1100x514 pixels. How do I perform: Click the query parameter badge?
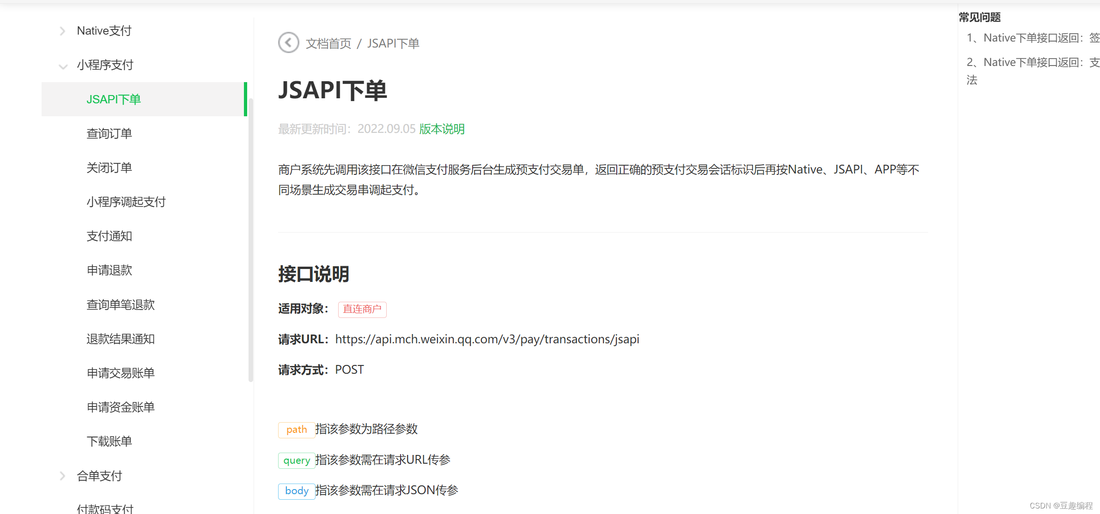pos(296,460)
